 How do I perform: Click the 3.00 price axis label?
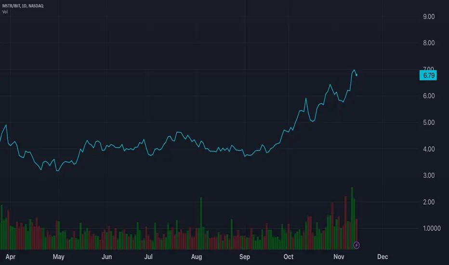pyautogui.click(x=429, y=175)
